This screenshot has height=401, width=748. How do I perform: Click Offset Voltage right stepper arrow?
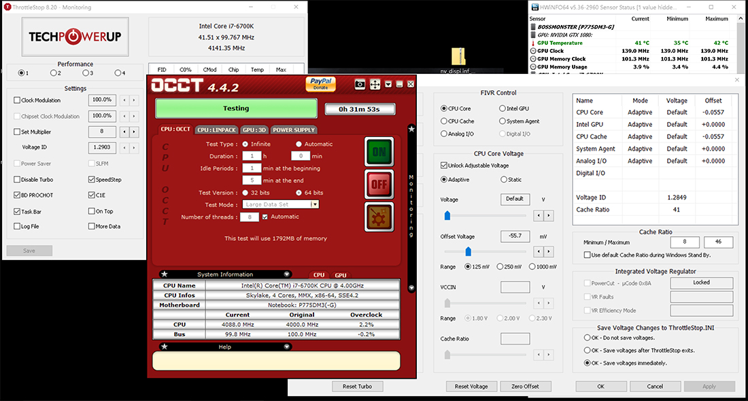tap(549, 251)
